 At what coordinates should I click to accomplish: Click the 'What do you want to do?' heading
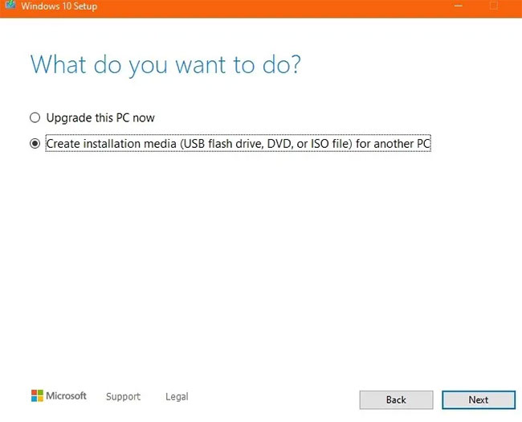point(165,64)
